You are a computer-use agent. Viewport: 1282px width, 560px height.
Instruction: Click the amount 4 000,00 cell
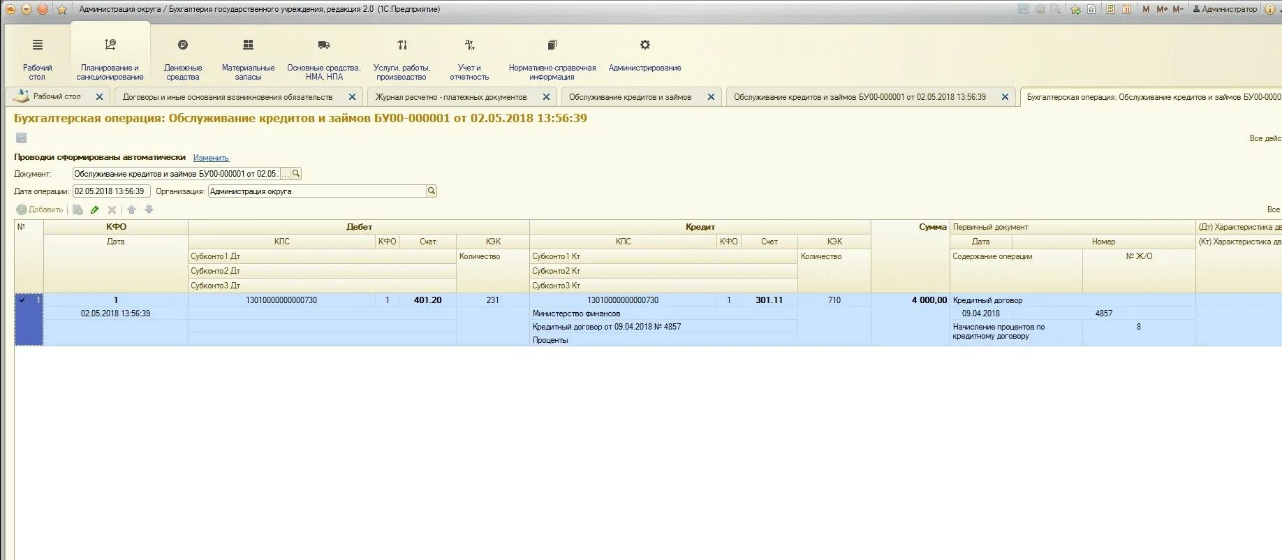910,300
